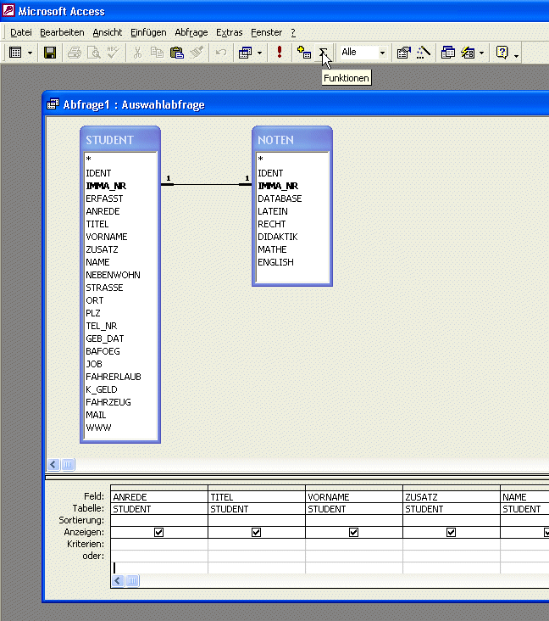549x621 pixels.
Task: Click the Format Painter brush icon
Action: pos(197,53)
